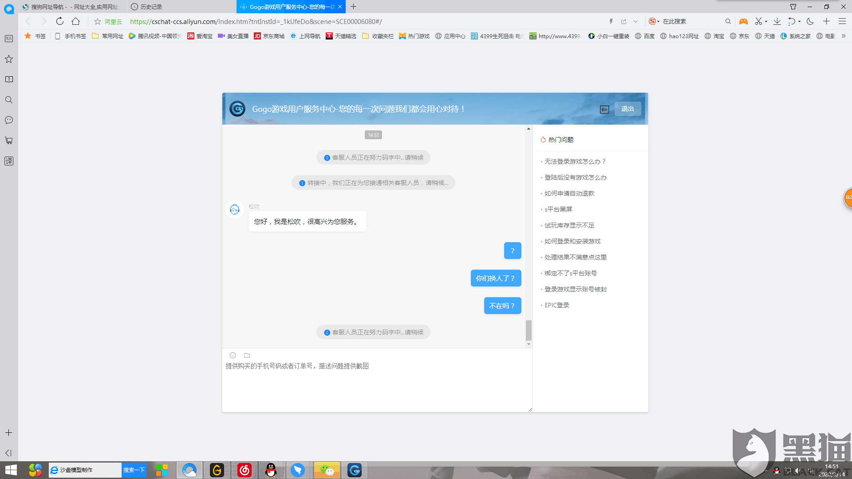Click the 退出 button in the chat header
852x479 pixels.
(x=627, y=109)
